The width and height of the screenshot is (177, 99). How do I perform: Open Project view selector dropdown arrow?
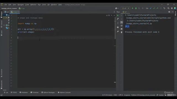[x=8, y=12]
